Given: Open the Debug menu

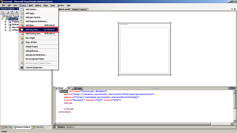Looking at the screenshot, I should point(38,6).
